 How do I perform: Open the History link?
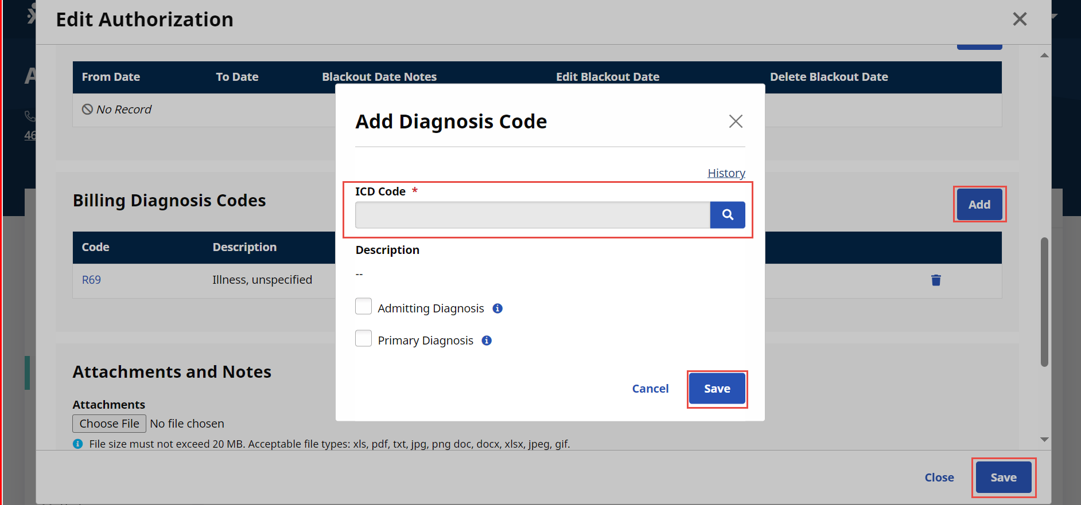point(726,173)
